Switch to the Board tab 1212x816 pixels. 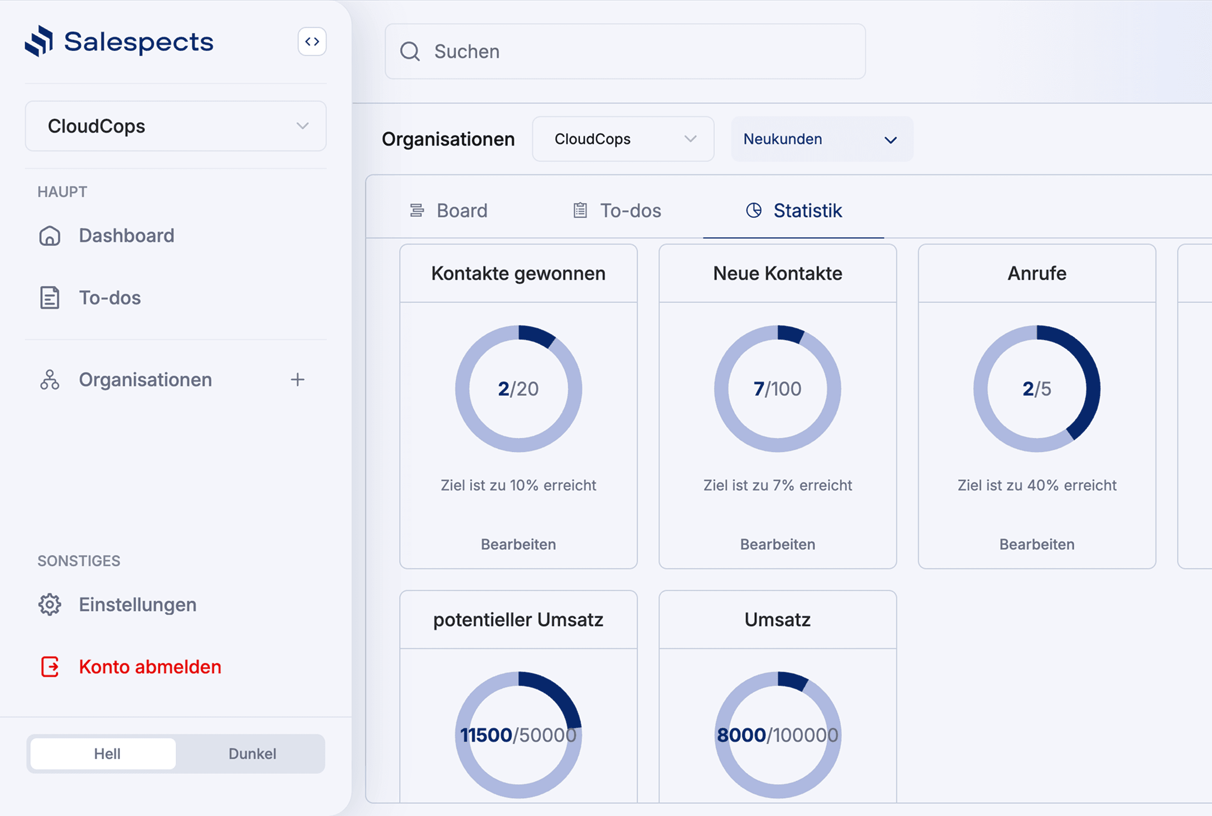[x=449, y=211]
